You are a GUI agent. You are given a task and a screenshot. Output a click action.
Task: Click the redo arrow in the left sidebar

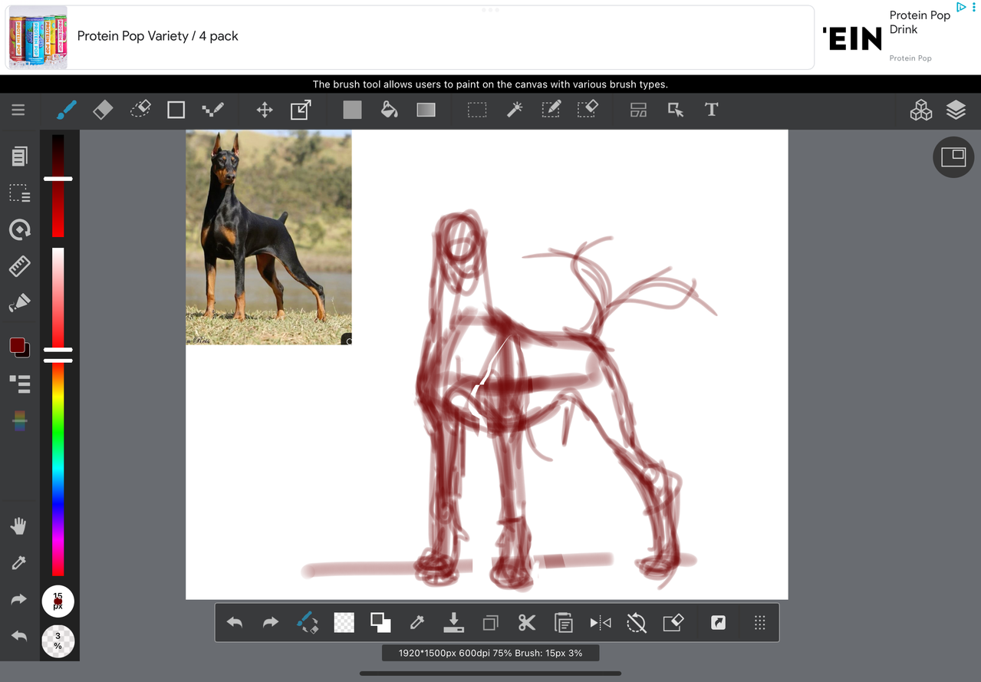coord(19,600)
